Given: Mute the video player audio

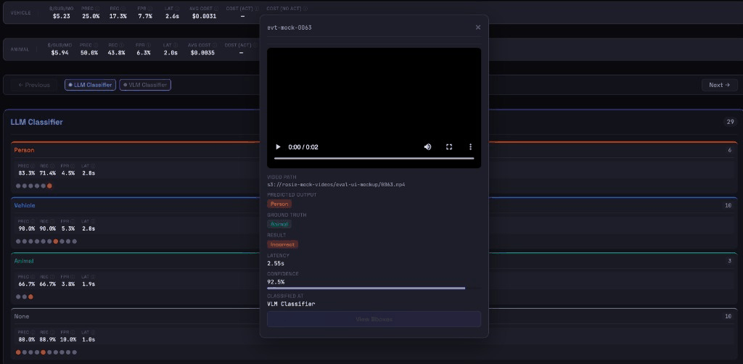Looking at the screenshot, I should 427,147.
